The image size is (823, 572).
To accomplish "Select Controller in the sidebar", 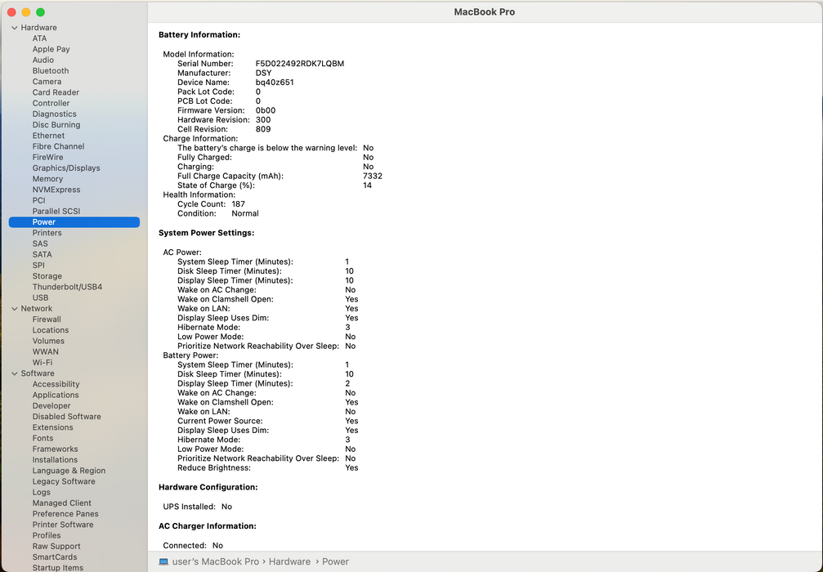I will point(51,104).
